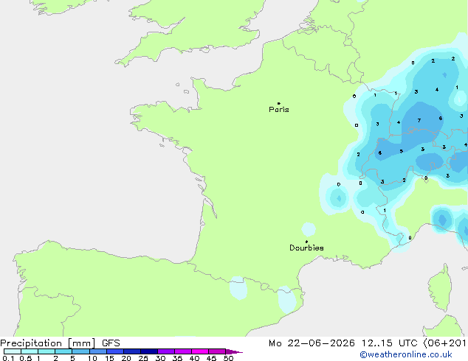
Task: Click the weatheronline.co.uk copyright link
Action: (x=405, y=354)
